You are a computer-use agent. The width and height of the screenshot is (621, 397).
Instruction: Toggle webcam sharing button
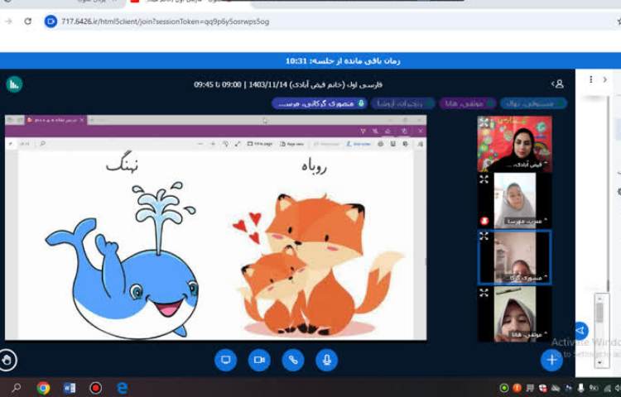pos(259,360)
